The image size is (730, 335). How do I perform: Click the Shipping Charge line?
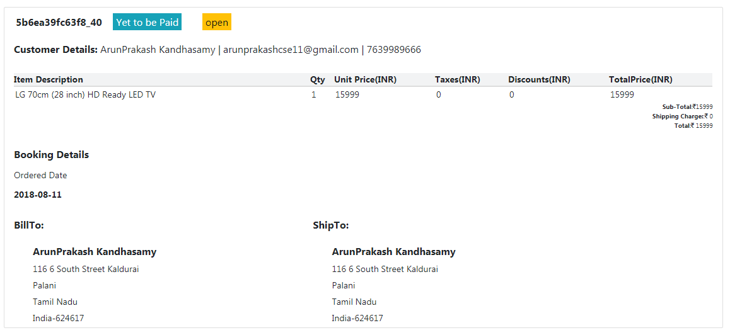tap(682, 116)
